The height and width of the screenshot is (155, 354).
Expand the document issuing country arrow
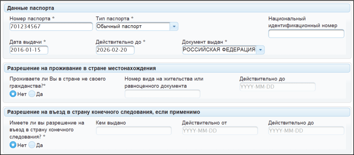click(x=260, y=50)
